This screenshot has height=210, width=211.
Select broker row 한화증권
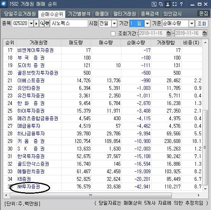pos(102,103)
